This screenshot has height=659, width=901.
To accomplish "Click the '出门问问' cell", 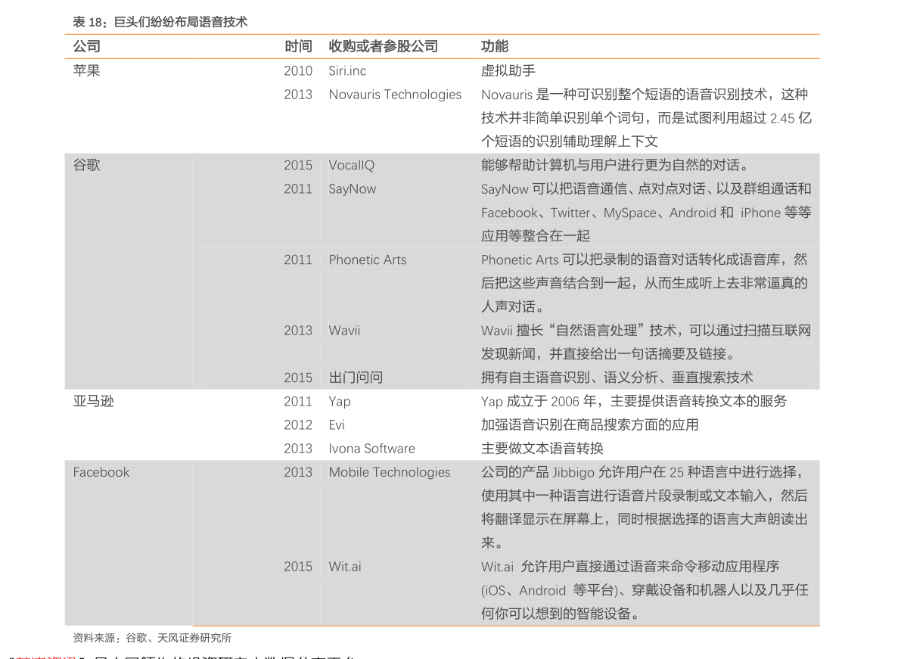I will coord(356,378).
